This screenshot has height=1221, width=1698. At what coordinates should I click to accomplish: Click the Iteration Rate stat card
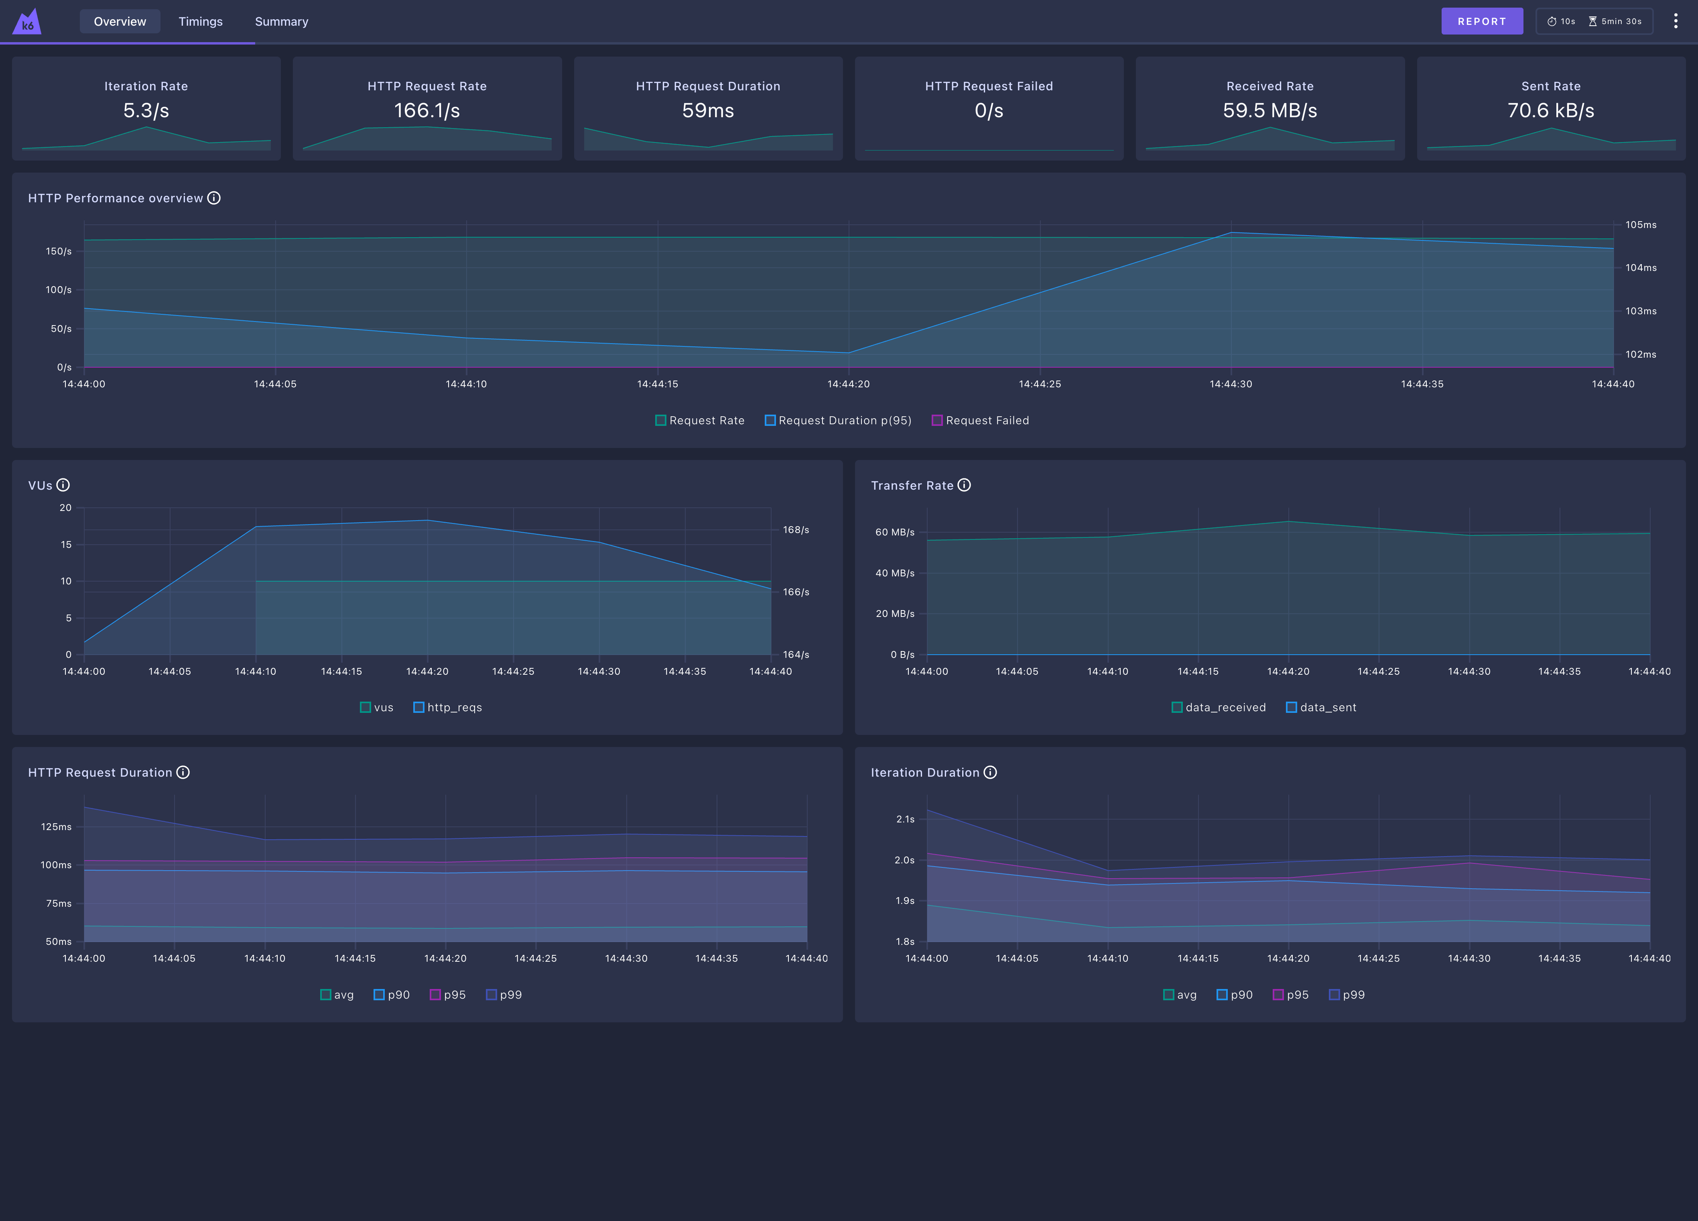147,109
